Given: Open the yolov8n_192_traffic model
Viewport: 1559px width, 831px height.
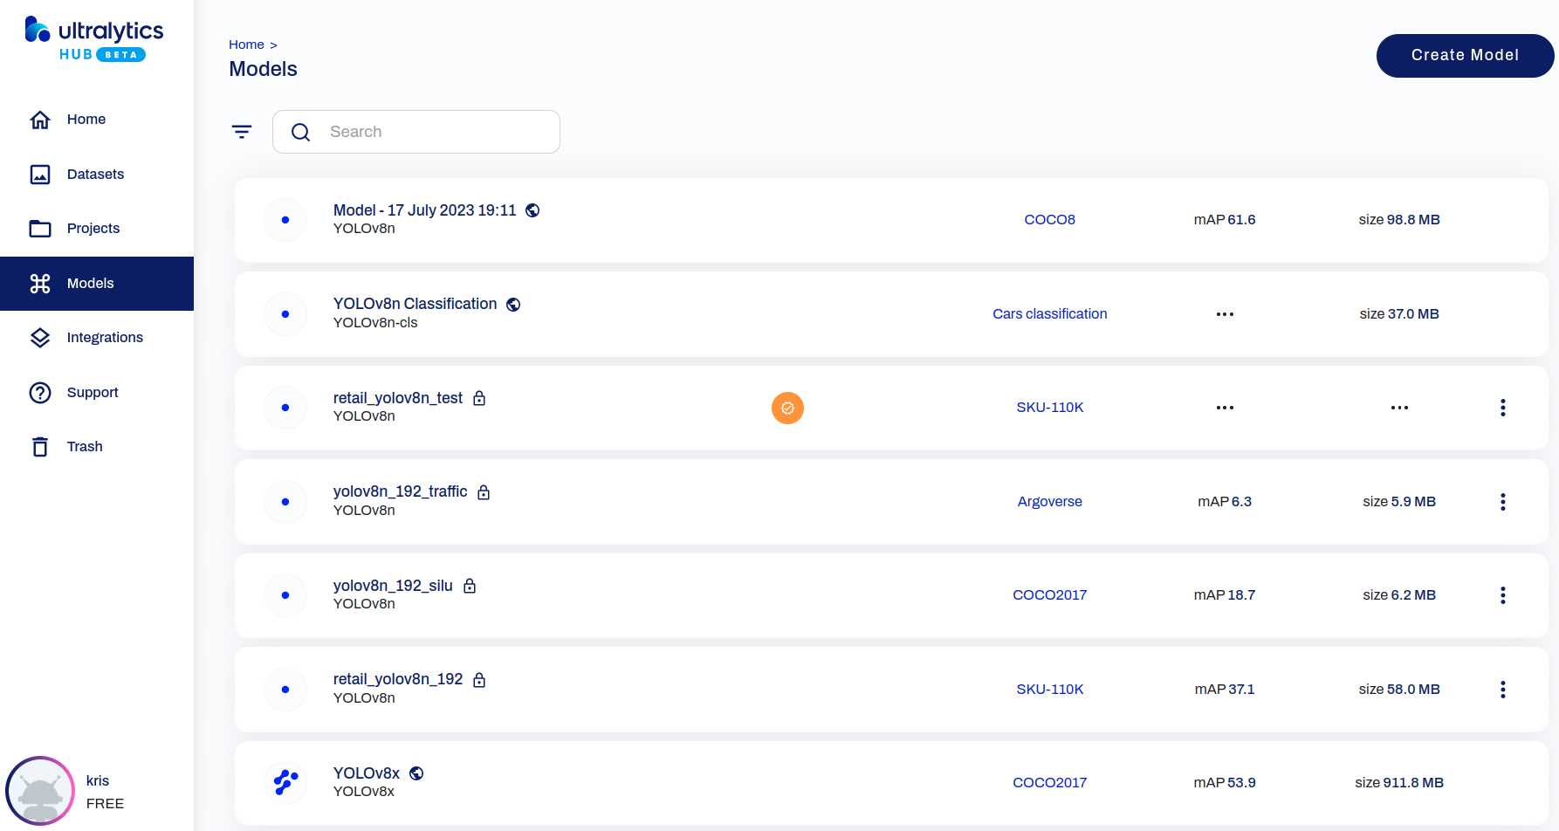Looking at the screenshot, I should click(400, 491).
